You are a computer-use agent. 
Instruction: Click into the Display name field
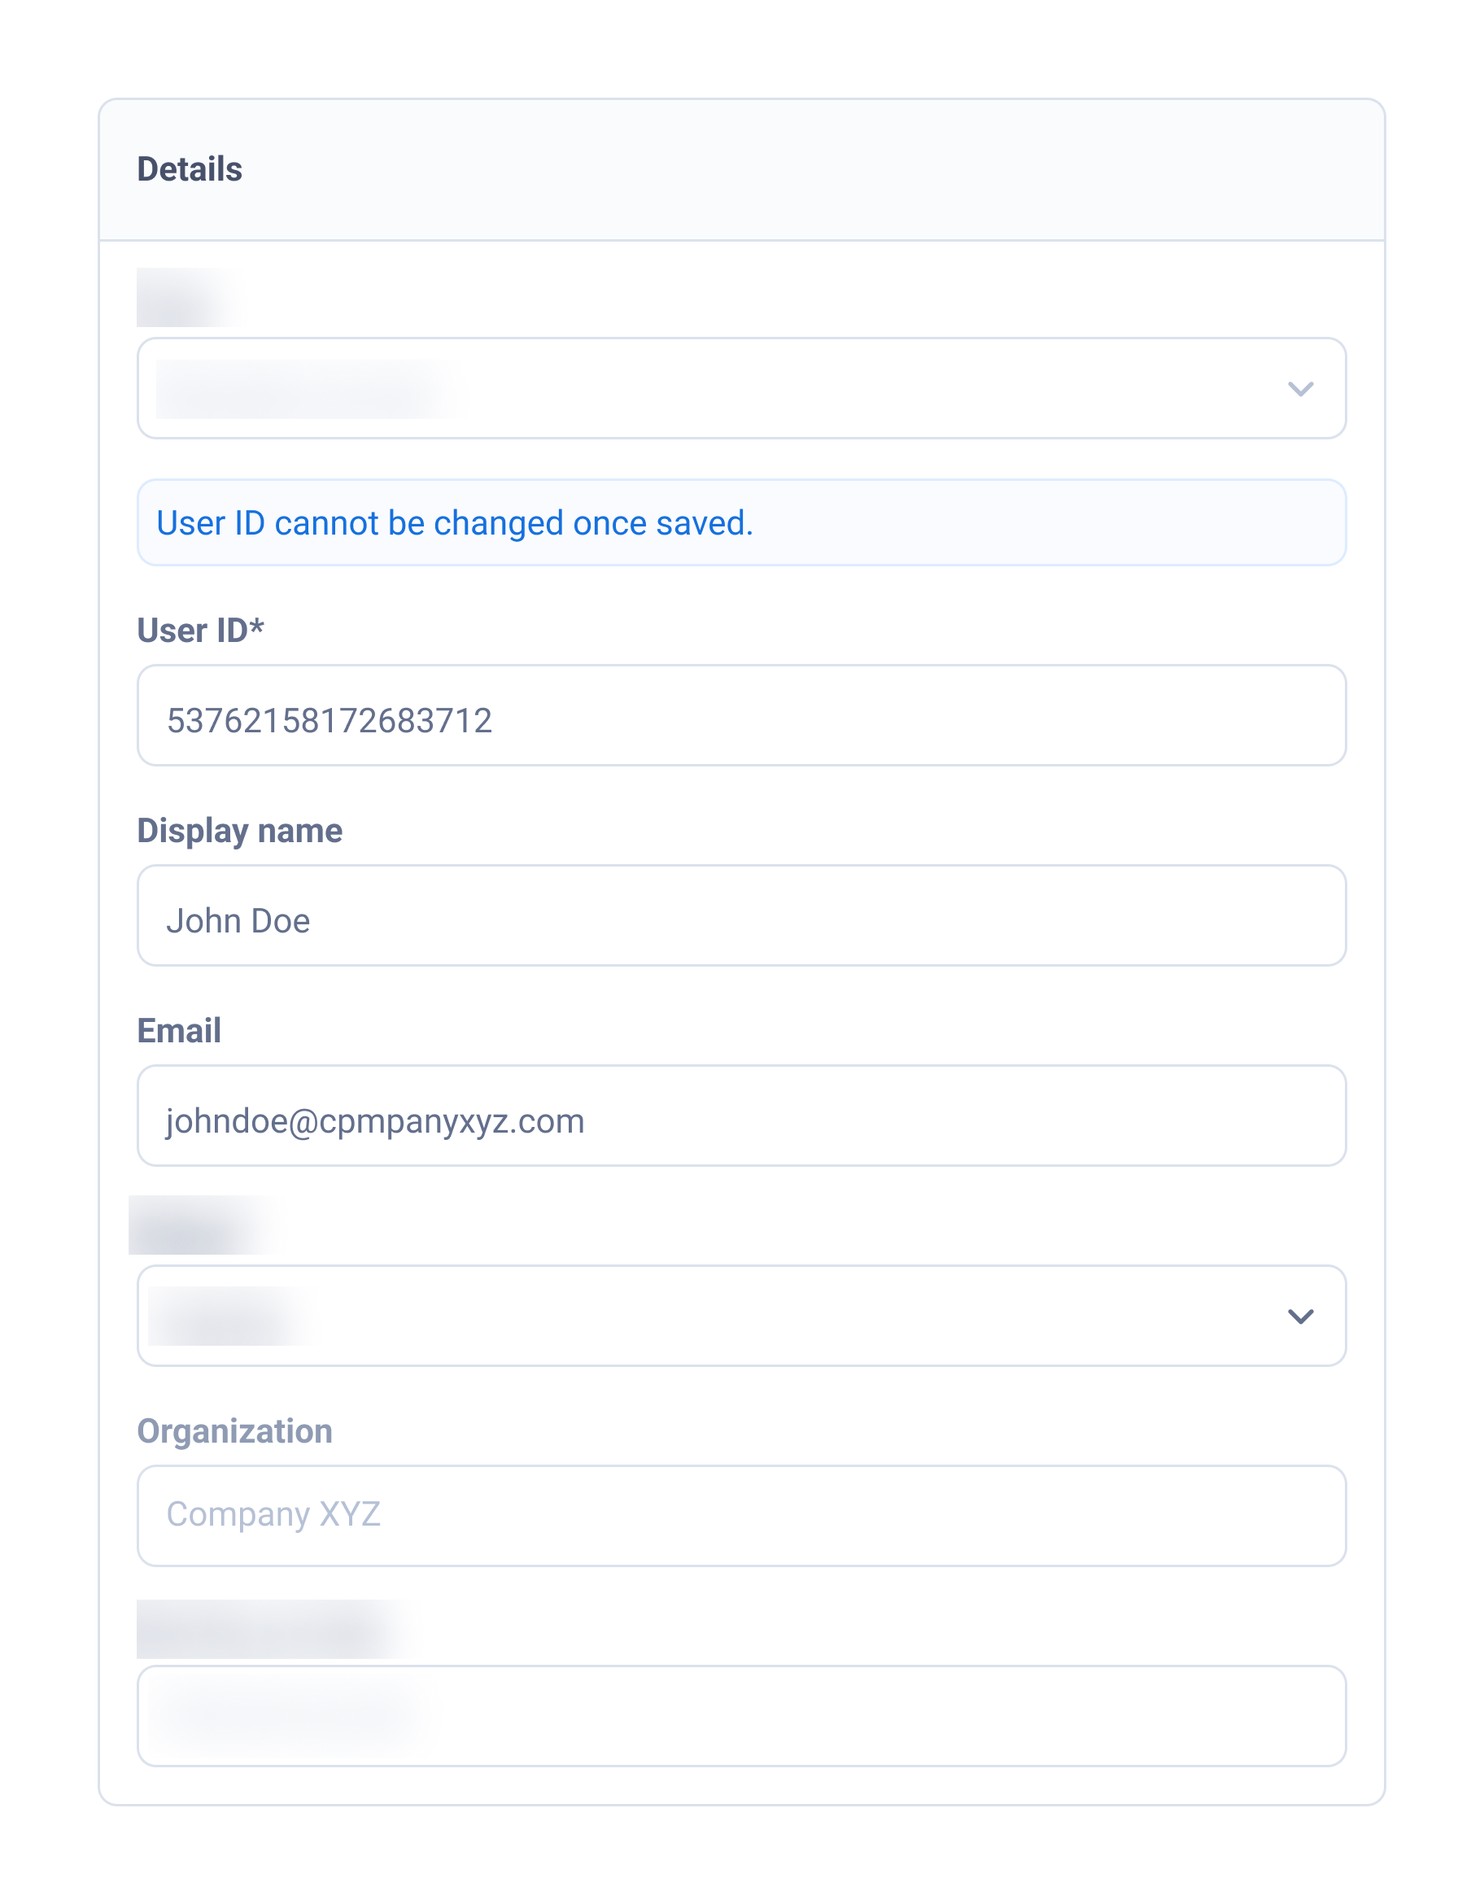point(741,916)
